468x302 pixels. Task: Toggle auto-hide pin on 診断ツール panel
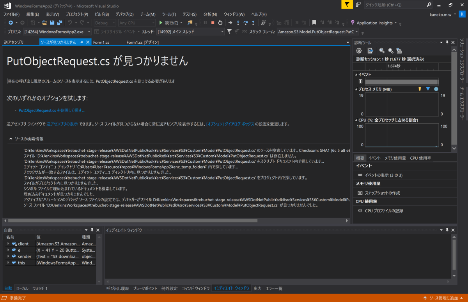click(447, 42)
